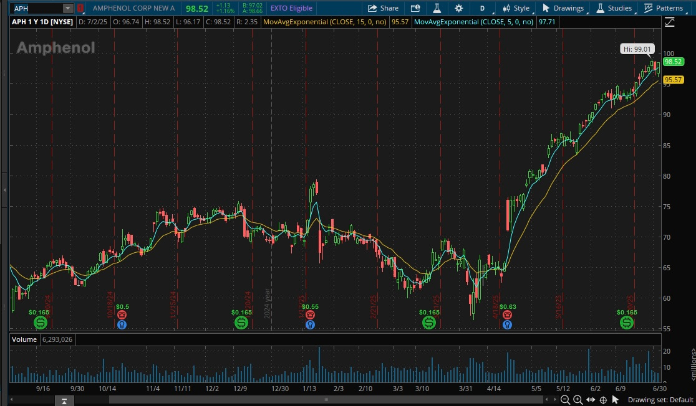696x406 pixels.
Task: Click dividend icon near 12/9 date
Action: click(241, 323)
